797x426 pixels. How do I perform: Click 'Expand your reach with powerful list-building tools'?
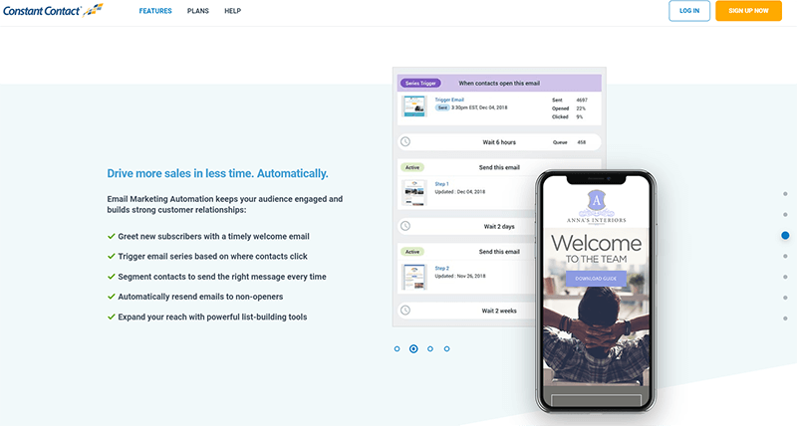point(212,317)
